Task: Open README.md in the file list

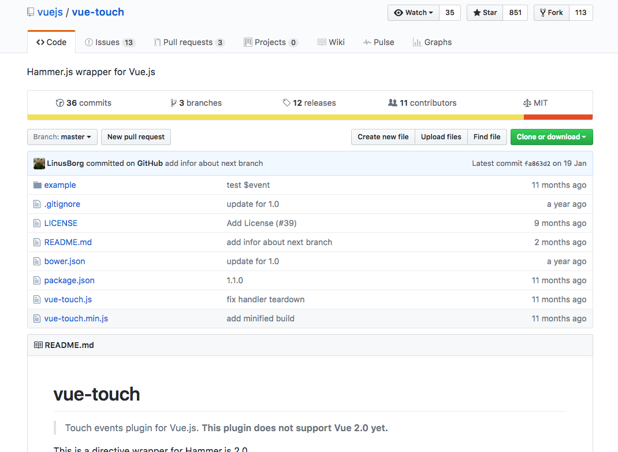Action: (68, 242)
